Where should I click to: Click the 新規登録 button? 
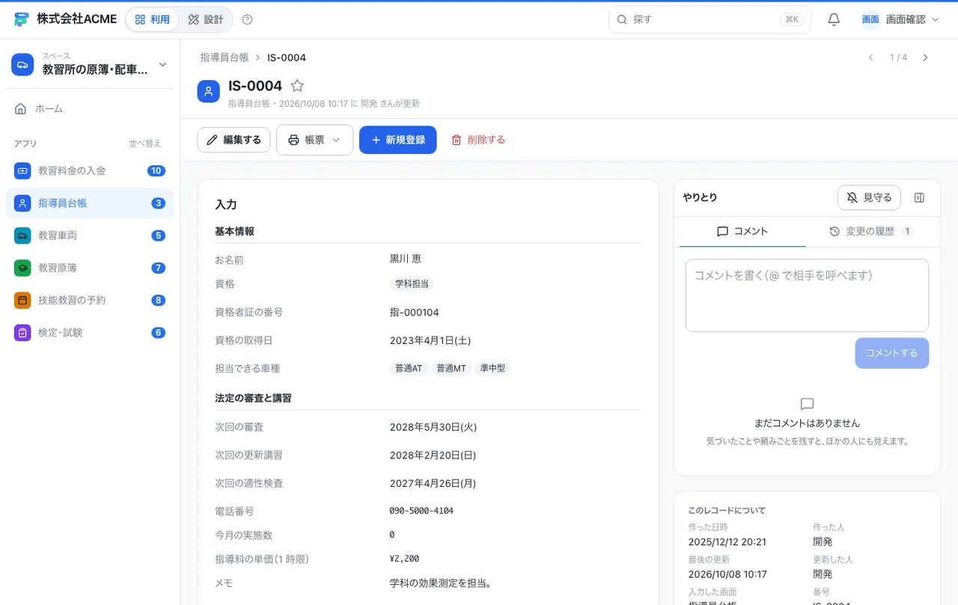(398, 140)
